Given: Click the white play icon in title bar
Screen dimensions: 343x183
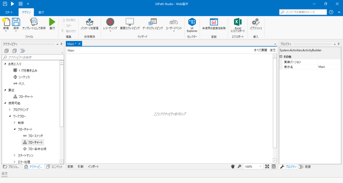Looking at the screenshot, I should (13, 4).
